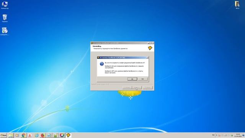
Task: Open Google Chrome from the taskbar
Action: (x=24, y=135)
